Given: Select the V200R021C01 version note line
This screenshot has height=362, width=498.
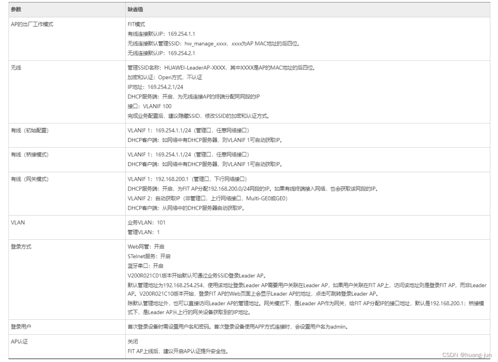Looking at the screenshot, I should pos(196,276).
